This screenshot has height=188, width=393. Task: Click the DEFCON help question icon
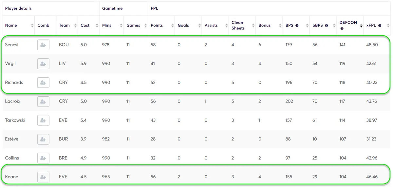(x=342, y=28)
